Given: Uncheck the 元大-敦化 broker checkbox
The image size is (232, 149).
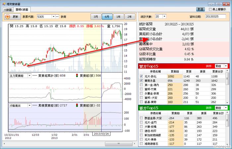Looking at the screenshot, I should click(141, 76).
